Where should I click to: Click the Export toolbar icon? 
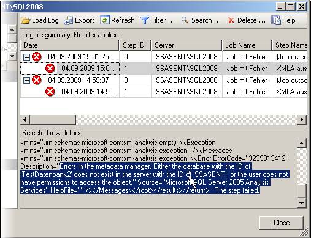pos(68,21)
